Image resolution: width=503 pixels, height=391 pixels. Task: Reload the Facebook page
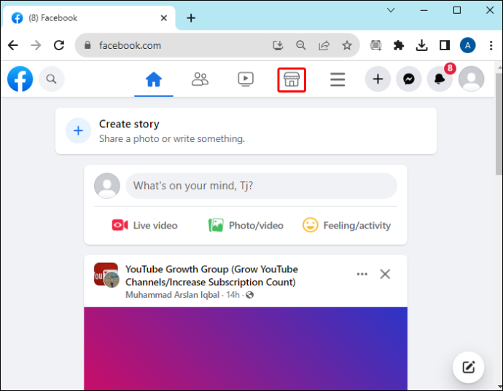(59, 46)
